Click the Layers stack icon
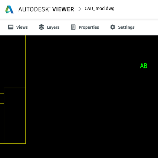158x158 pixels. click(x=41, y=27)
